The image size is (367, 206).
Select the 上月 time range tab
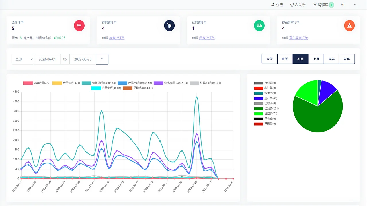[316, 59]
